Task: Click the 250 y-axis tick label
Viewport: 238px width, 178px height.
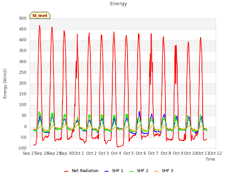Action: click(x=23, y=73)
